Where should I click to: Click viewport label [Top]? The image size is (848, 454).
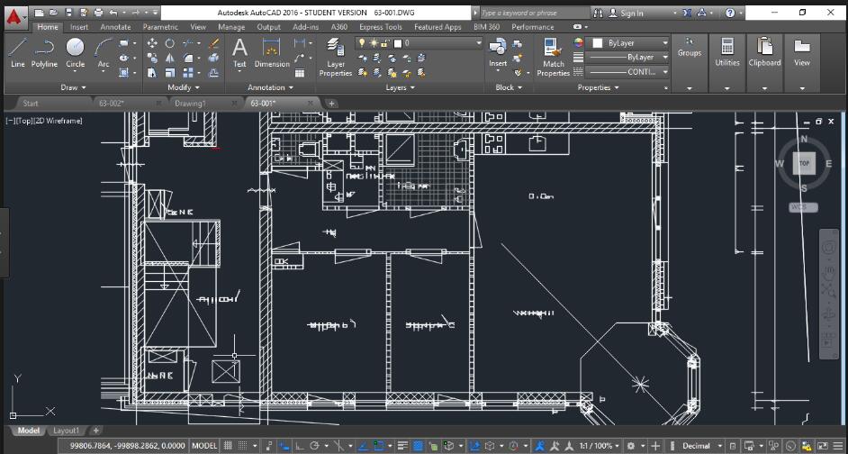point(24,121)
